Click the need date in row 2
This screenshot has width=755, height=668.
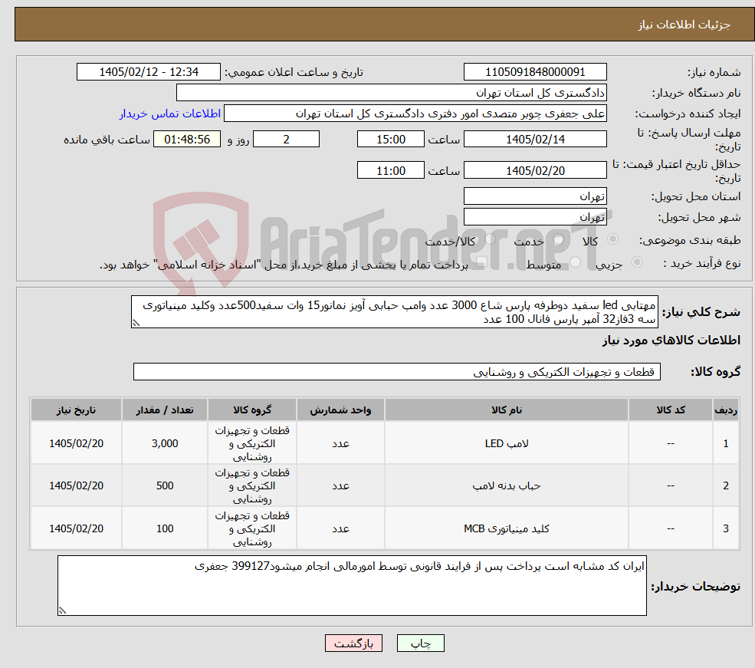click(x=76, y=485)
